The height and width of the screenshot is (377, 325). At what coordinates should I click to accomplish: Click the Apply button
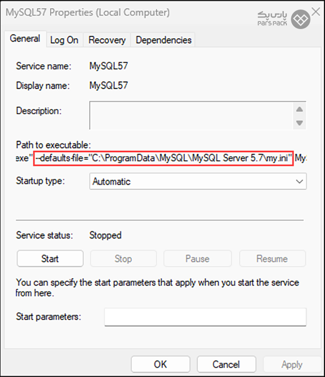click(292, 364)
